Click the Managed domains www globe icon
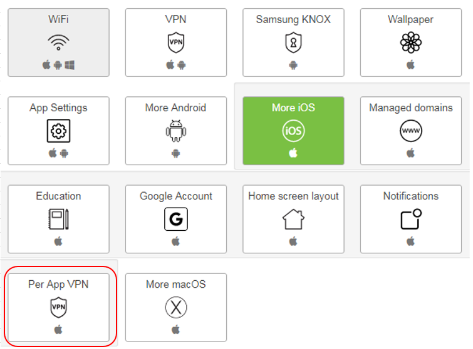The width and height of the screenshot is (473, 349). pyautogui.click(x=410, y=131)
